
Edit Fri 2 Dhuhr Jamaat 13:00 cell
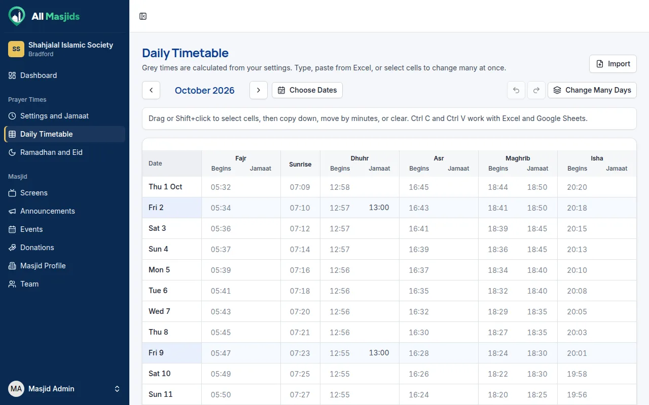pos(379,208)
